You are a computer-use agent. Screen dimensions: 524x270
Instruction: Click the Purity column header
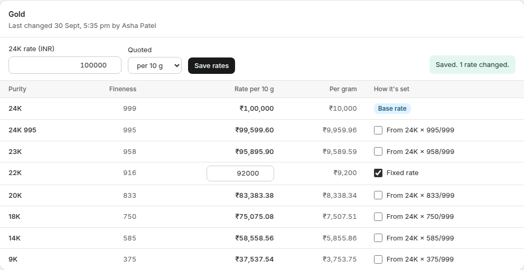tap(17, 89)
